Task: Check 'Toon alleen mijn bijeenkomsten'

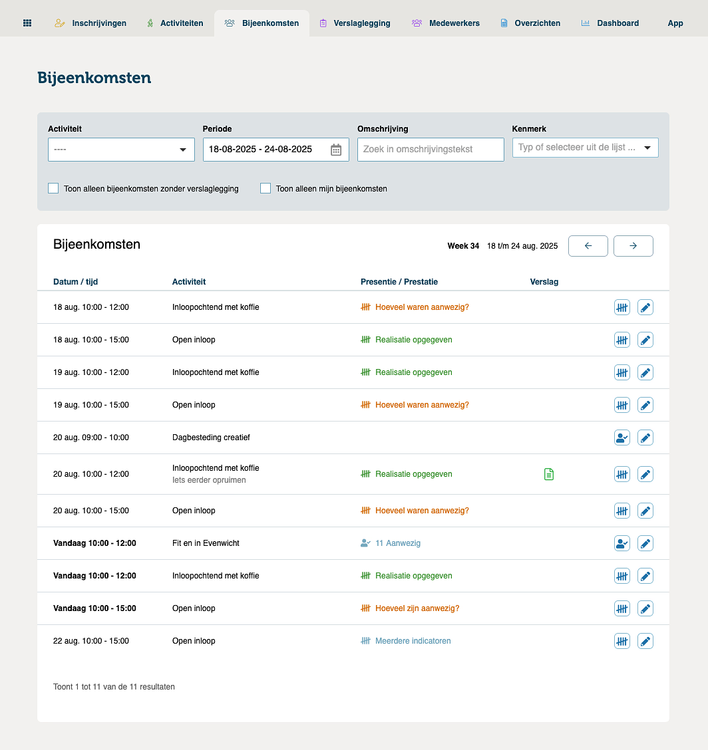Action: pyautogui.click(x=265, y=188)
